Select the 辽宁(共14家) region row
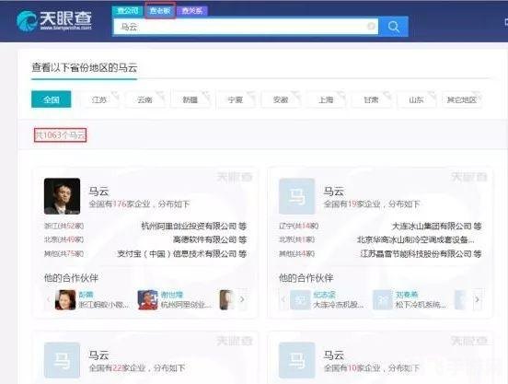This screenshot has height=384, width=508. (x=299, y=226)
